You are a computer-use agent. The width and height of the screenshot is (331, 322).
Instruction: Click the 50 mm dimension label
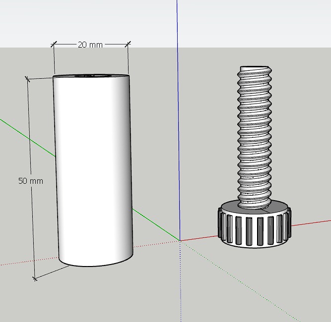31,181
